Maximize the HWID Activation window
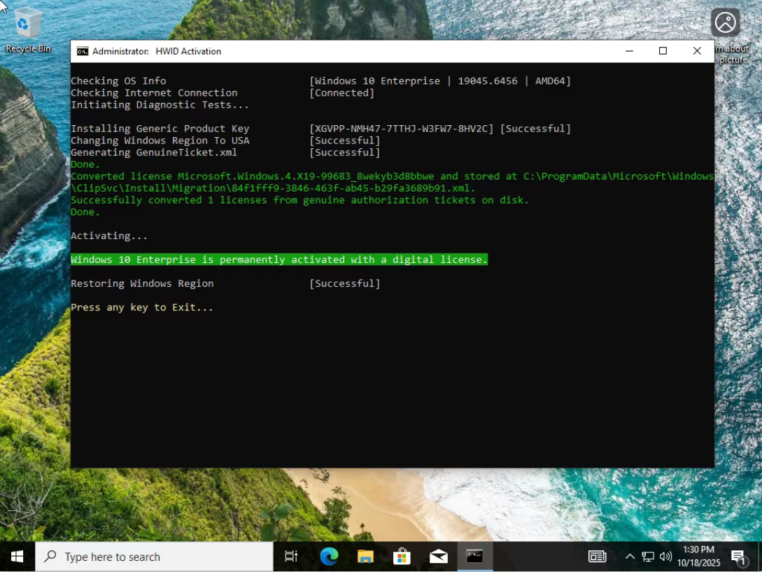The height and width of the screenshot is (572, 762). pyautogui.click(x=663, y=51)
